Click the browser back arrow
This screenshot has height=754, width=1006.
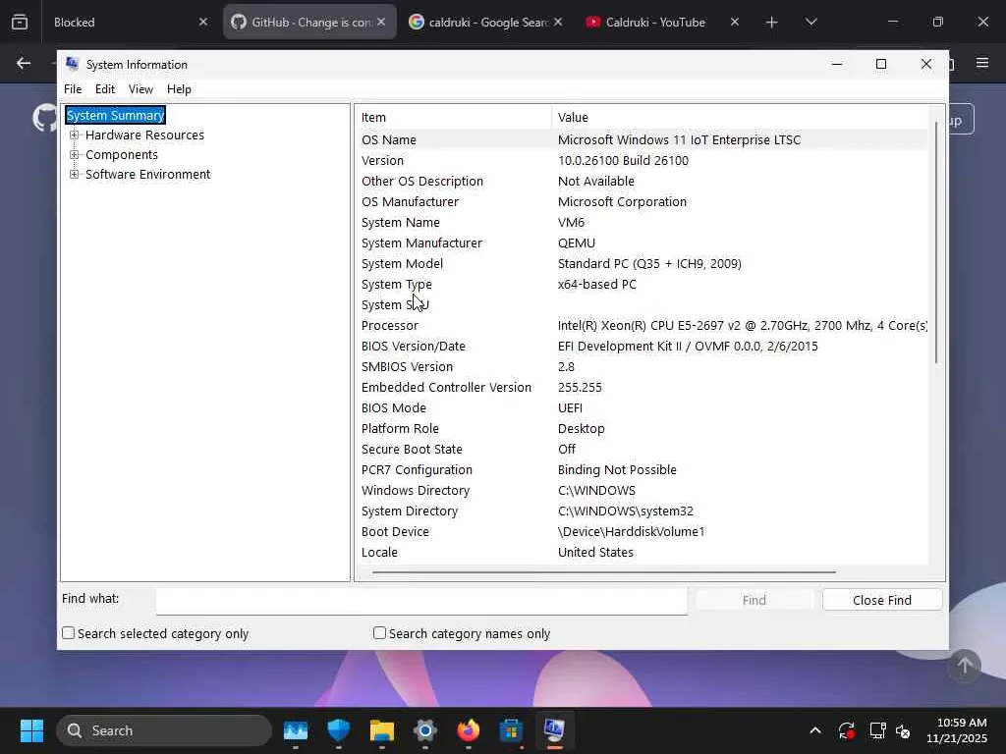[x=24, y=63]
